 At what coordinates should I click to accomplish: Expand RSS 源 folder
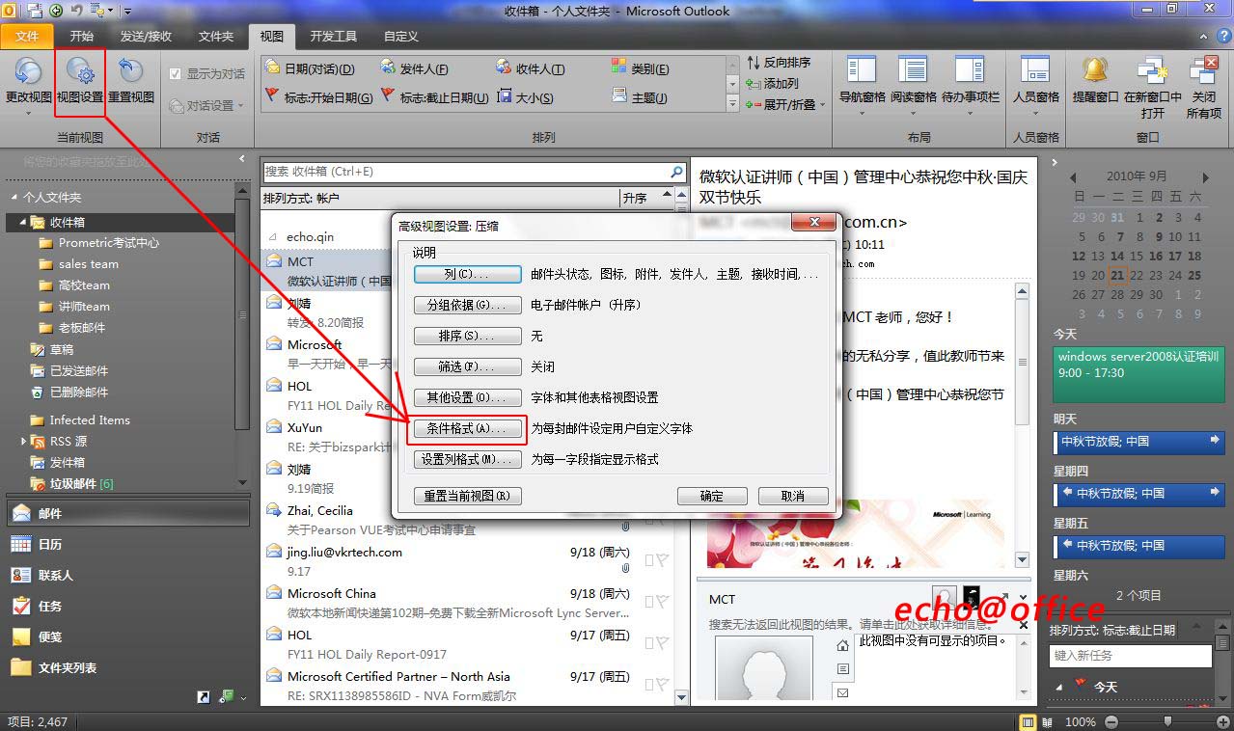pyautogui.click(x=24, y=441)
